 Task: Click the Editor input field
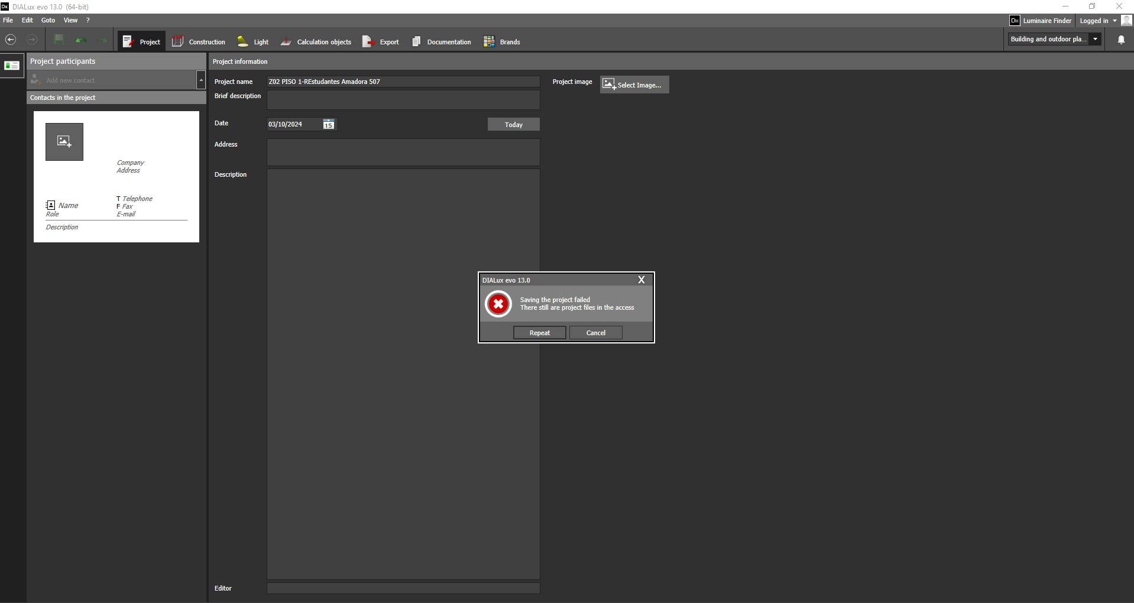coord(403,588)
